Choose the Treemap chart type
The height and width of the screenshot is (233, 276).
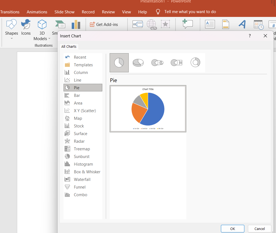[x=82, y=149]
